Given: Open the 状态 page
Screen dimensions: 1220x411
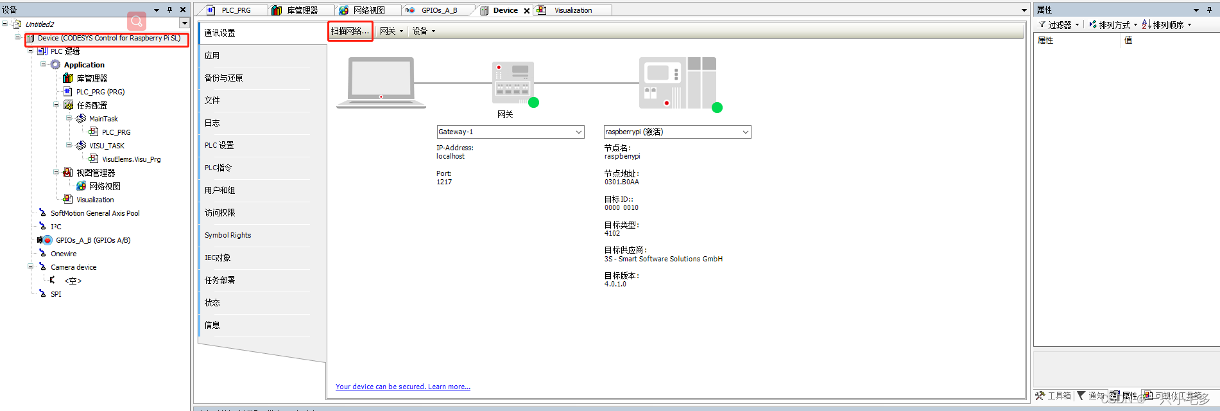Looking at the screenshot, I should tap(255, 303).
